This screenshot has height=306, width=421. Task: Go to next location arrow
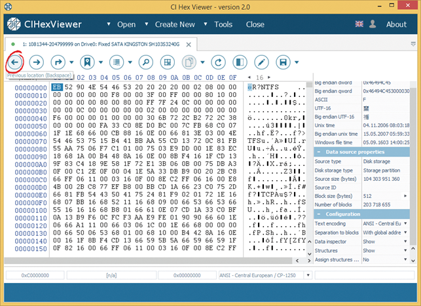(37, 62)
